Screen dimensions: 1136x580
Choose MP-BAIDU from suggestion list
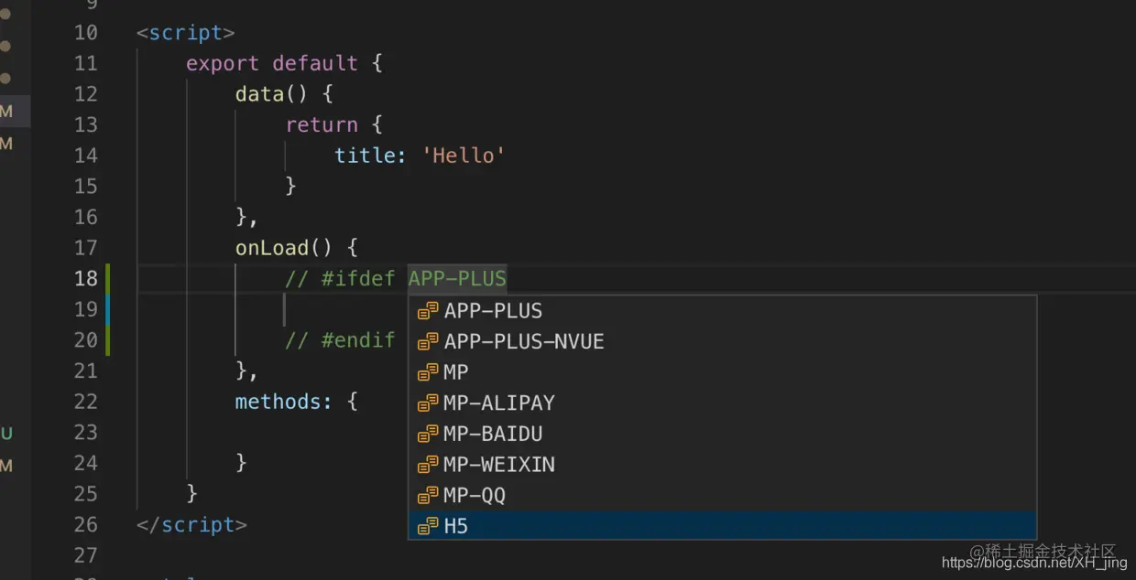722,434
